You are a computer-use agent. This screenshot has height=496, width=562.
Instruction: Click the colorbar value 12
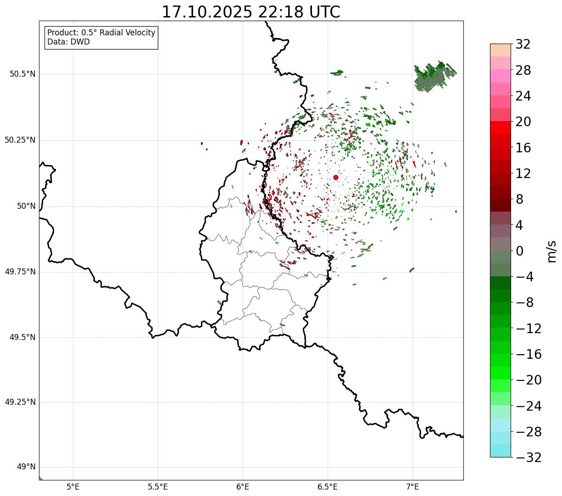[x=523, y=173]
